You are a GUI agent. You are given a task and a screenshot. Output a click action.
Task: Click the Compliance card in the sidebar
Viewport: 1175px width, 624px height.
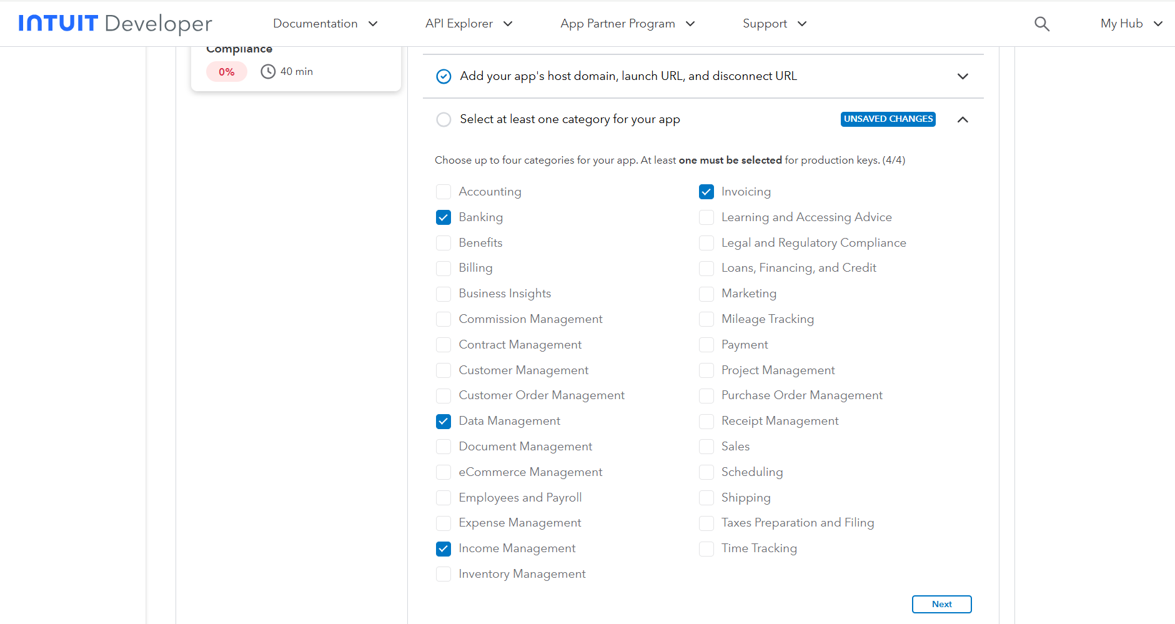pos(295,66)
